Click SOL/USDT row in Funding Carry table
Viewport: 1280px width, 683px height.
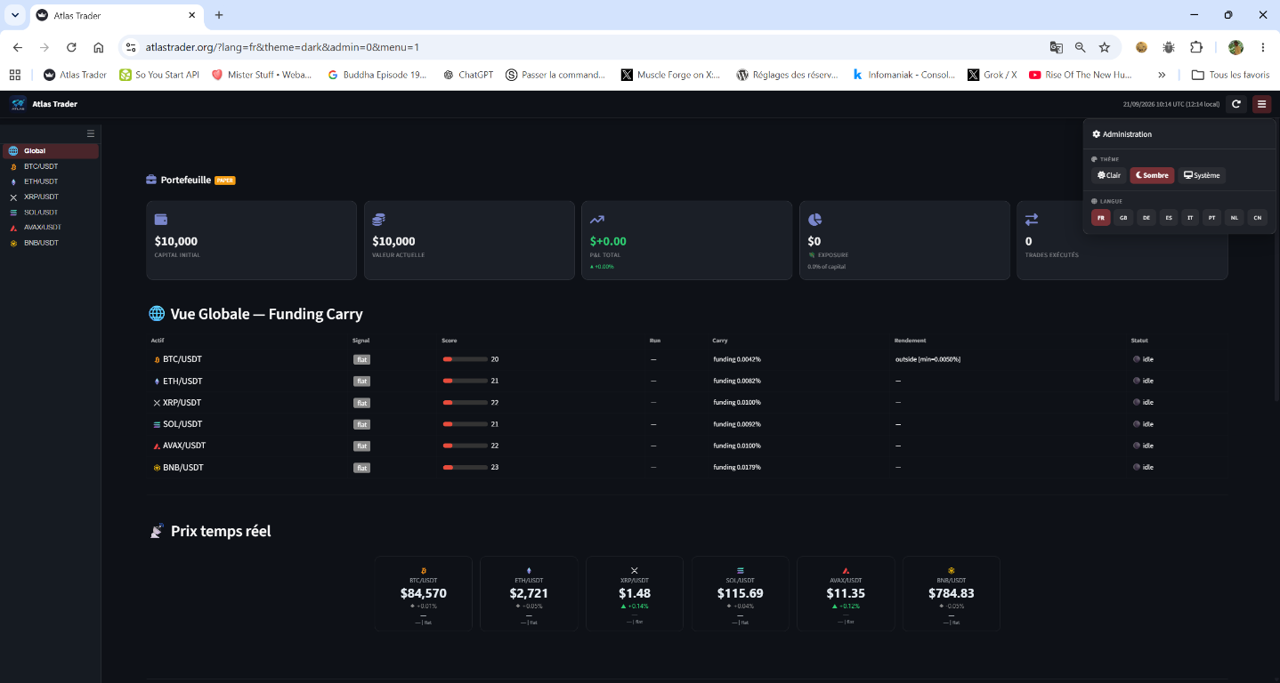click(687, 424)
